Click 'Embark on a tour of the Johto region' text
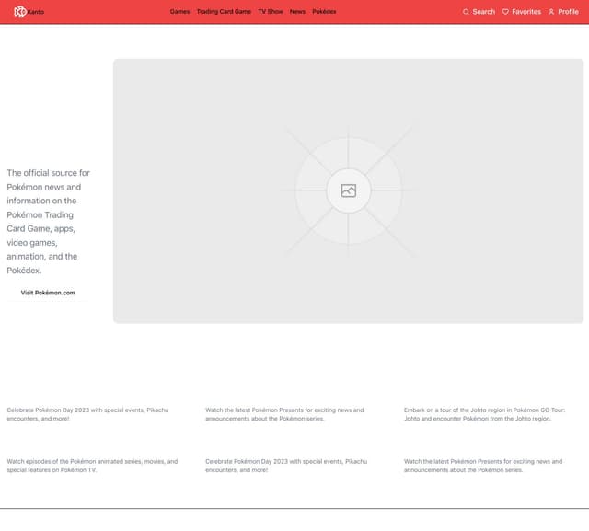 pyautogui.click(x=485, y=414)
